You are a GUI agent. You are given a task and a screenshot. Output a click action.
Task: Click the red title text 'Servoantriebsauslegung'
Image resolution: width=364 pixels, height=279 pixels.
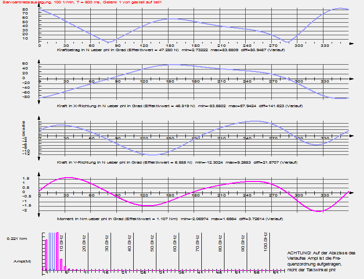coord(19,2)
